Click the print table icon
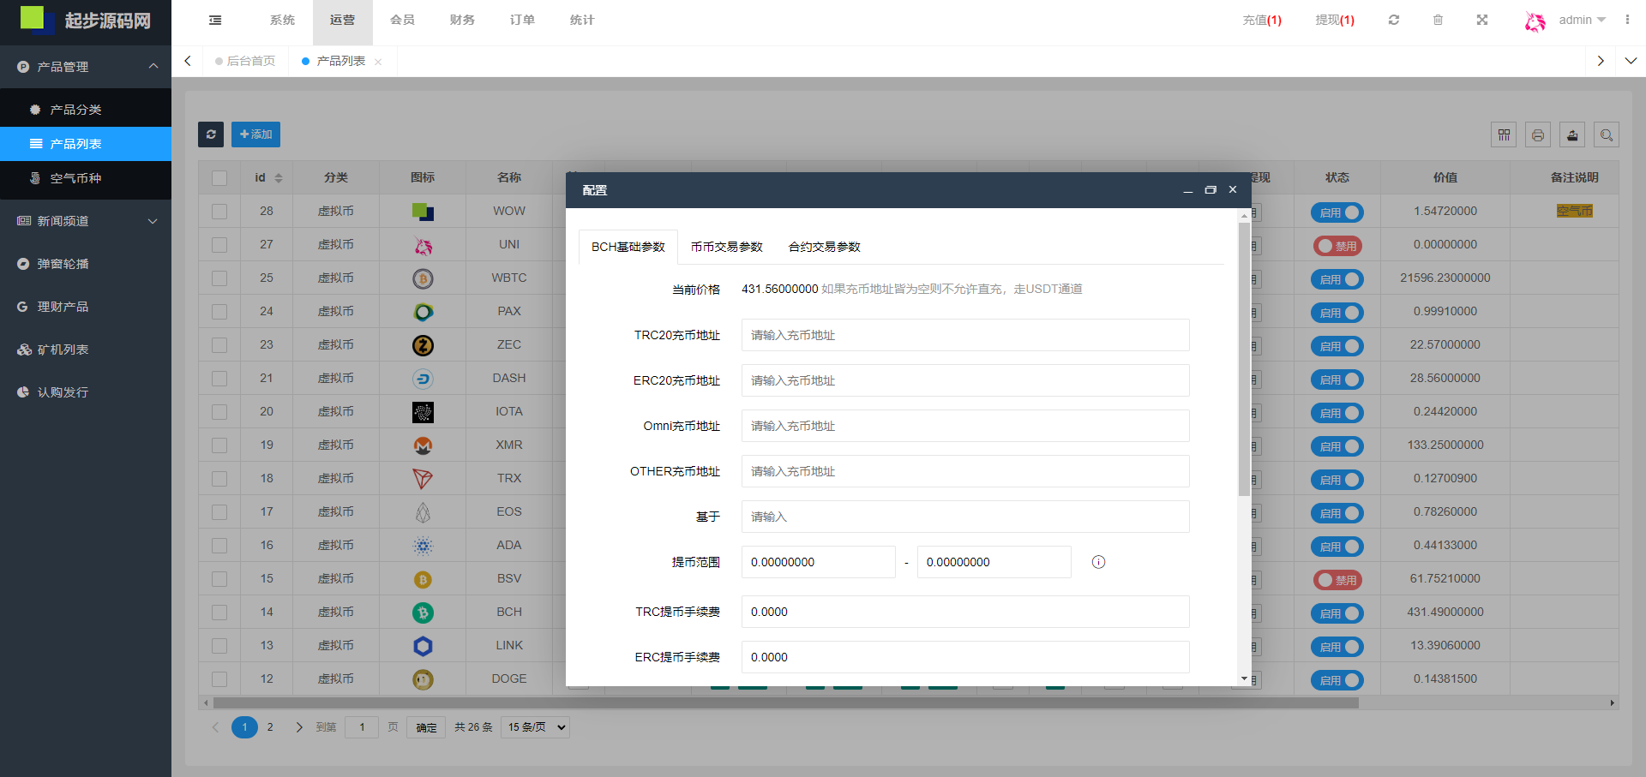This screenshot has width=1646, height=777. point(1538,135)
